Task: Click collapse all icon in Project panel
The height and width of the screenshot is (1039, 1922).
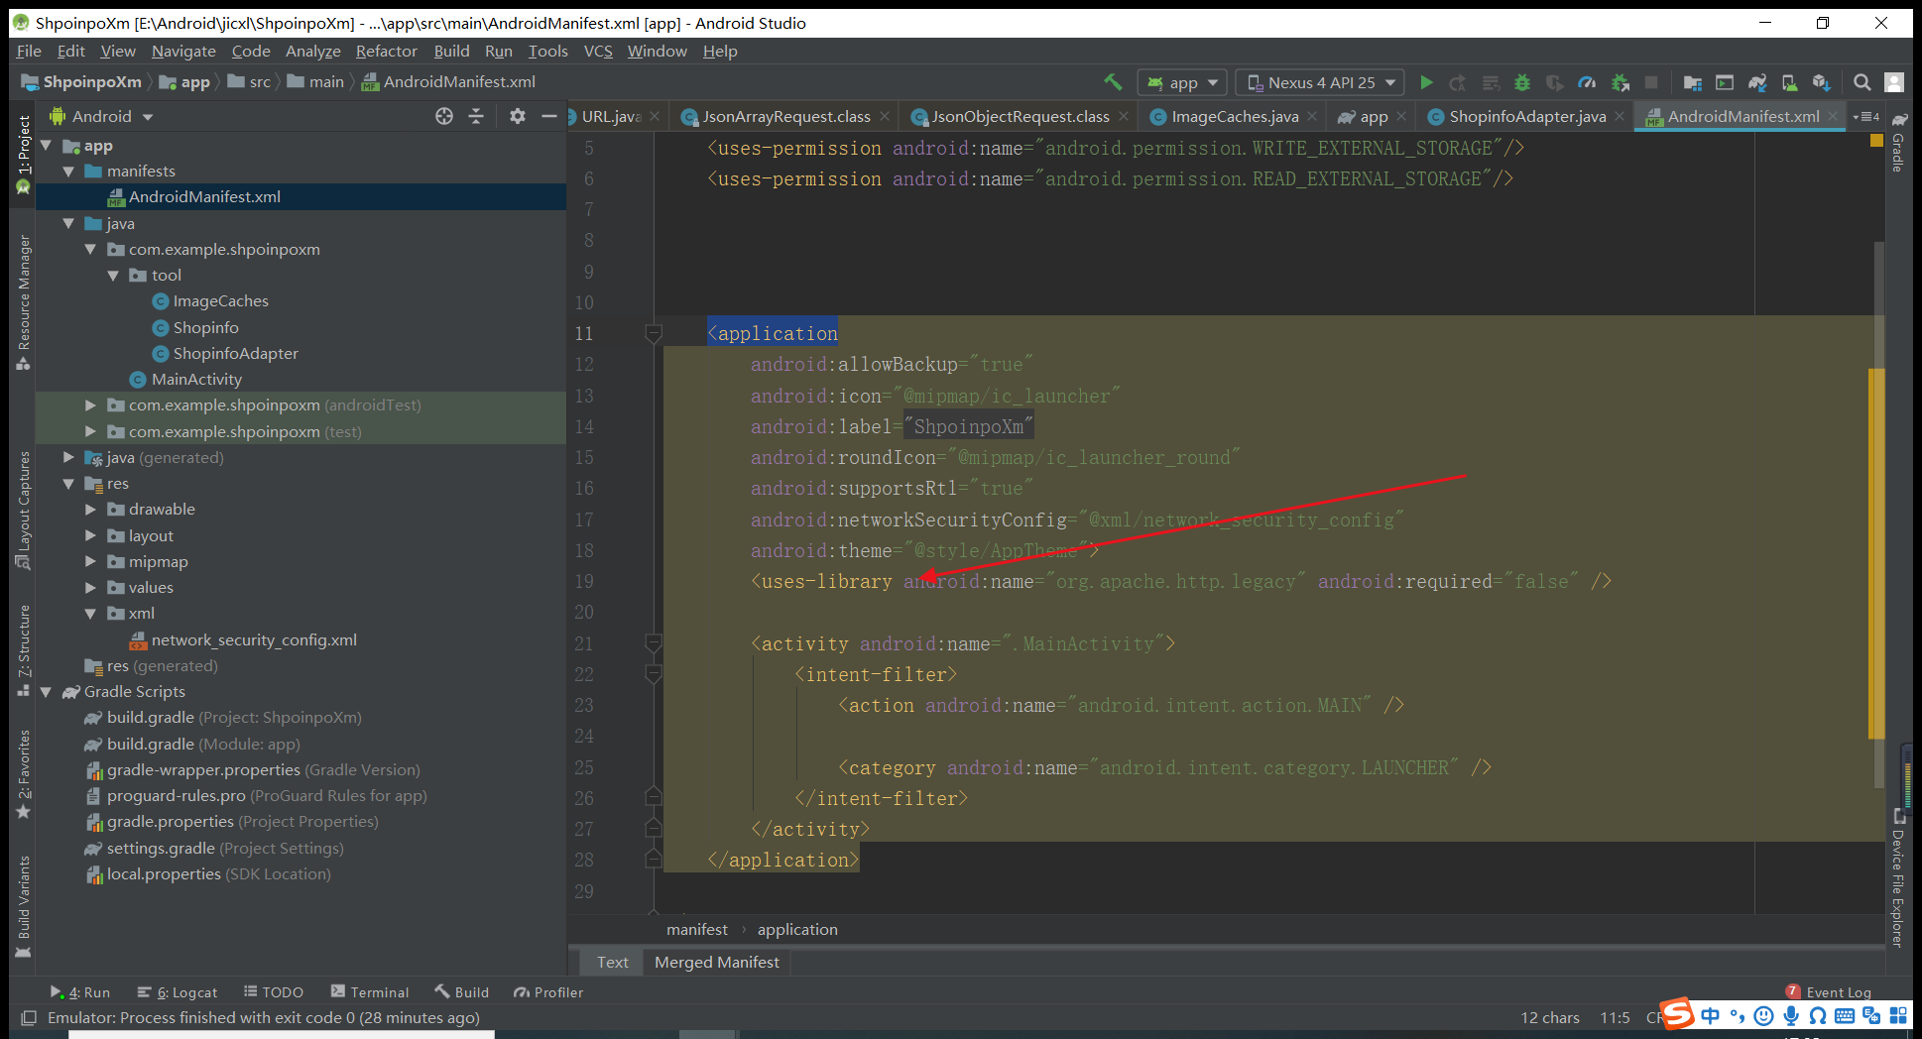Action: (476, 116)
